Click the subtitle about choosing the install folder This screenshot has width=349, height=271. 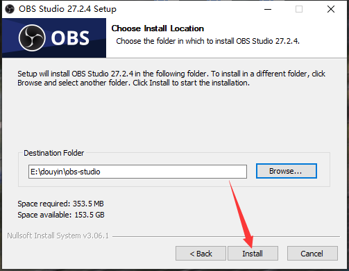[x=207, y=41]
